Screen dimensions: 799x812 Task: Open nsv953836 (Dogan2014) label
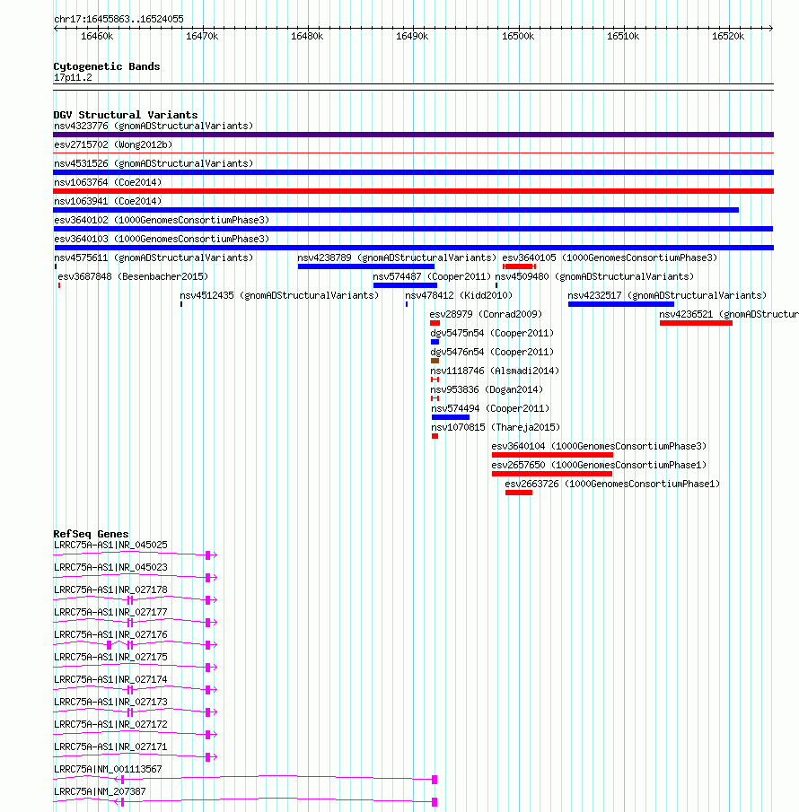click(487, 389)
